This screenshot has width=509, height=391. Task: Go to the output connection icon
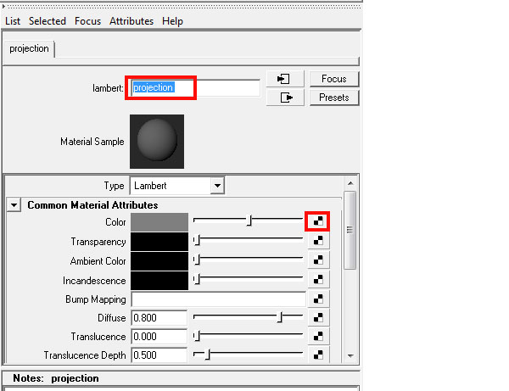pyautogui.click(x=285, y=98)
